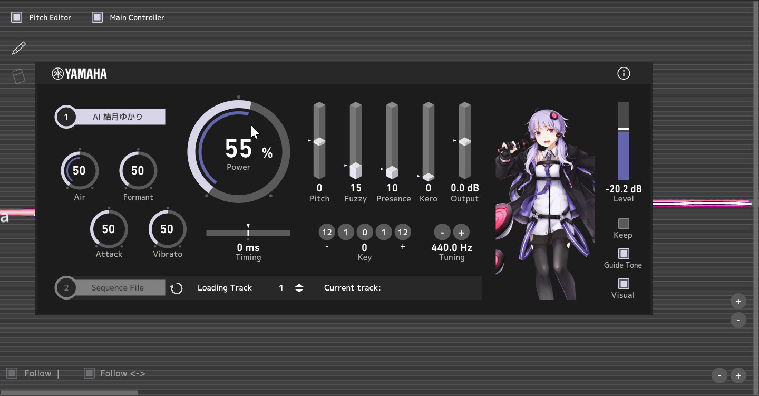Click vertical zoom in plus button

tap(738, 302)
